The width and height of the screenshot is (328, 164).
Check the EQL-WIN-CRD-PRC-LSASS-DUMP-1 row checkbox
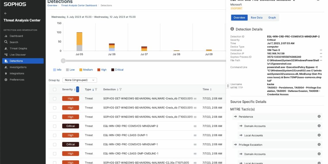coord(55,135)
